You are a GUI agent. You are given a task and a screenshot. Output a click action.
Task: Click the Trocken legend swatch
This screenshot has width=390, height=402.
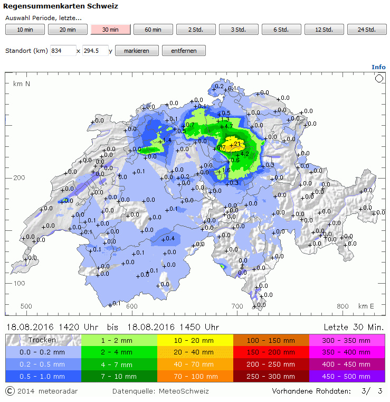(x=43, y=340)
